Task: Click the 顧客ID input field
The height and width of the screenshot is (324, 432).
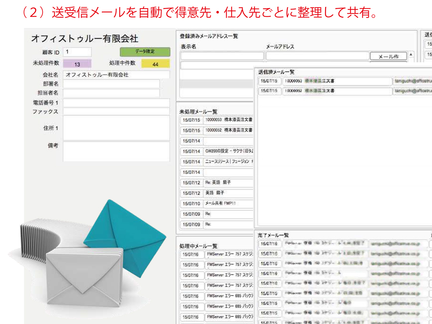Action: pos(77,52)
